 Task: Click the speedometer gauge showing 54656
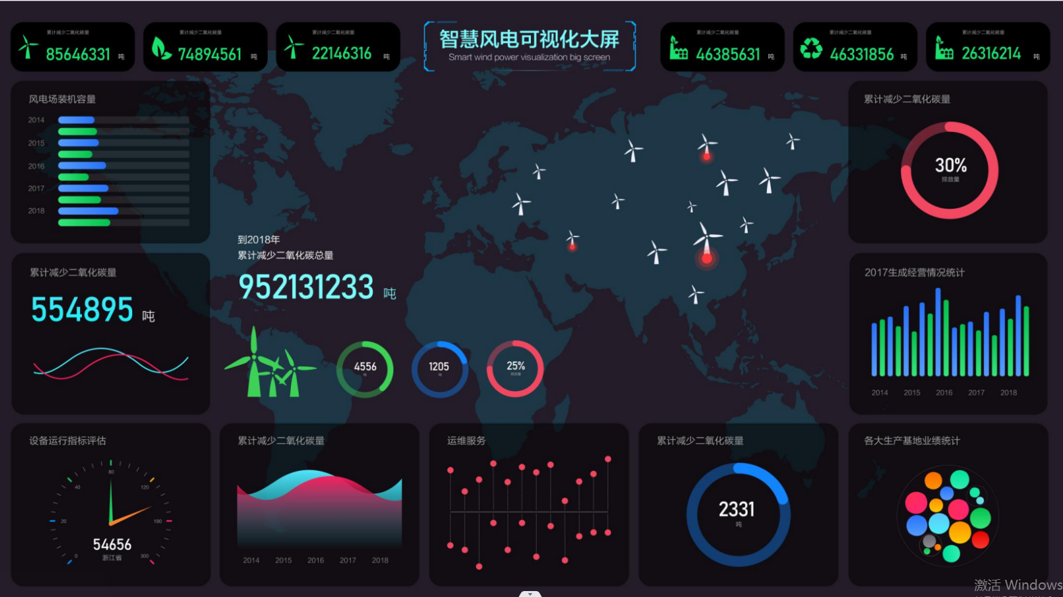point(111,512)
